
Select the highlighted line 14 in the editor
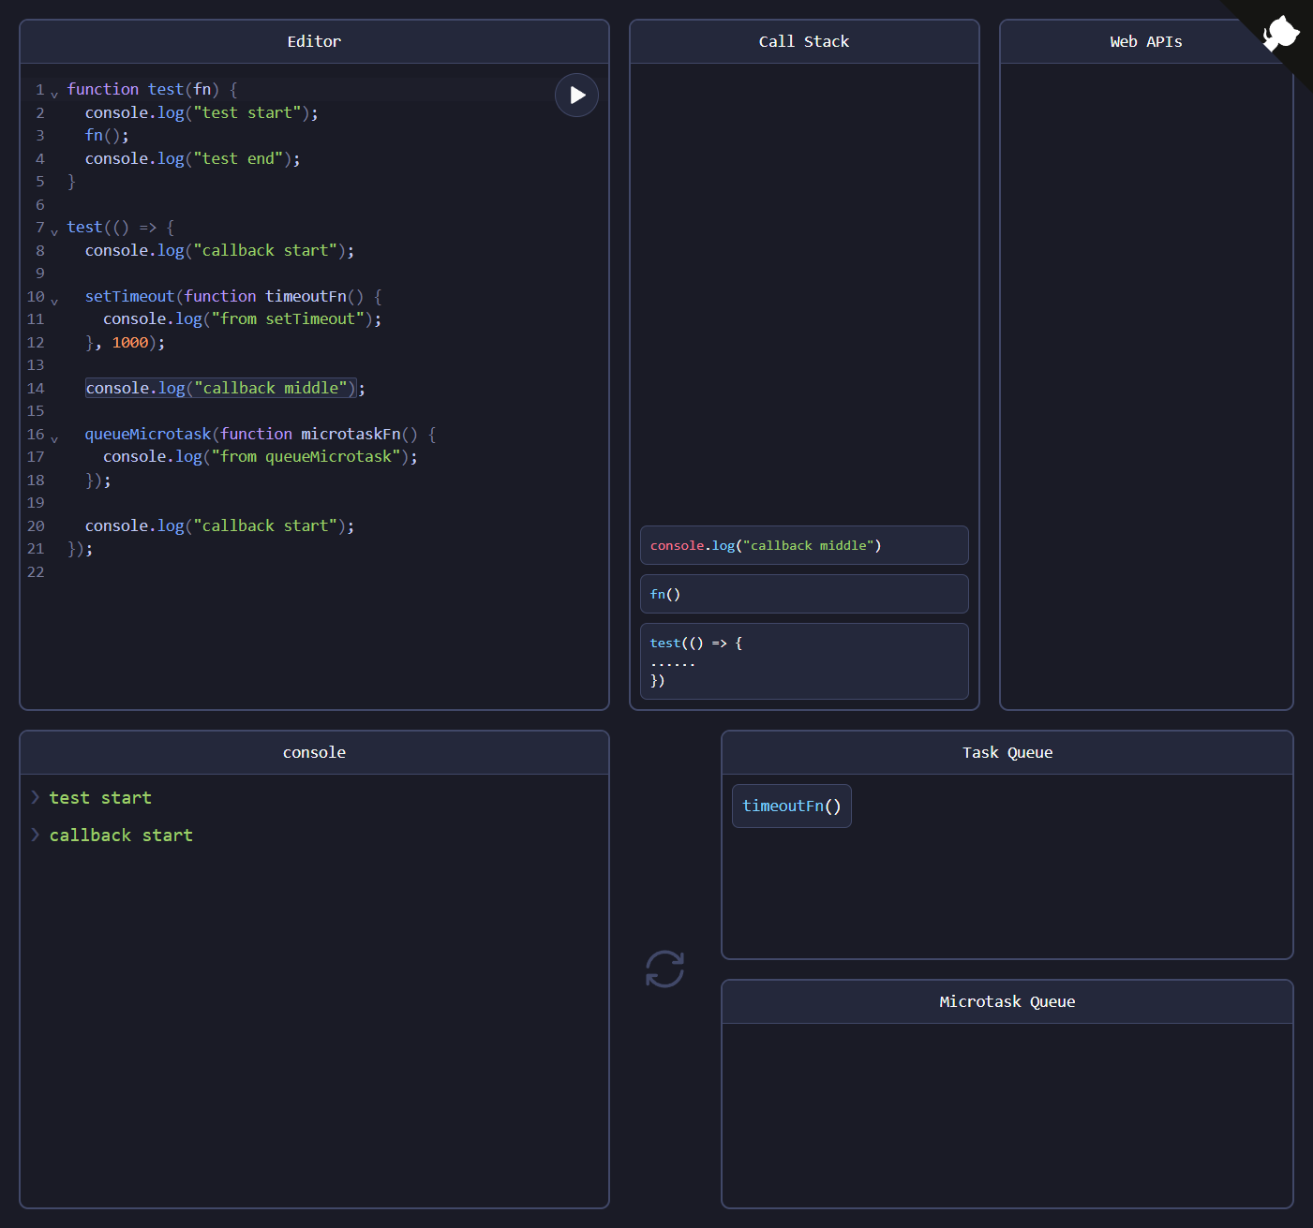coord(222,387)
